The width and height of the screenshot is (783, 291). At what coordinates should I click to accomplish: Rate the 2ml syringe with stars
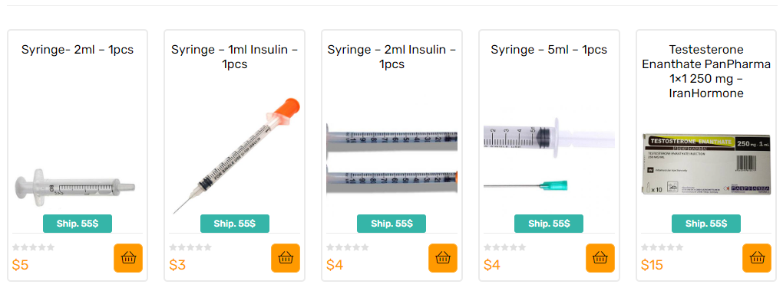(x=33, y=247)
